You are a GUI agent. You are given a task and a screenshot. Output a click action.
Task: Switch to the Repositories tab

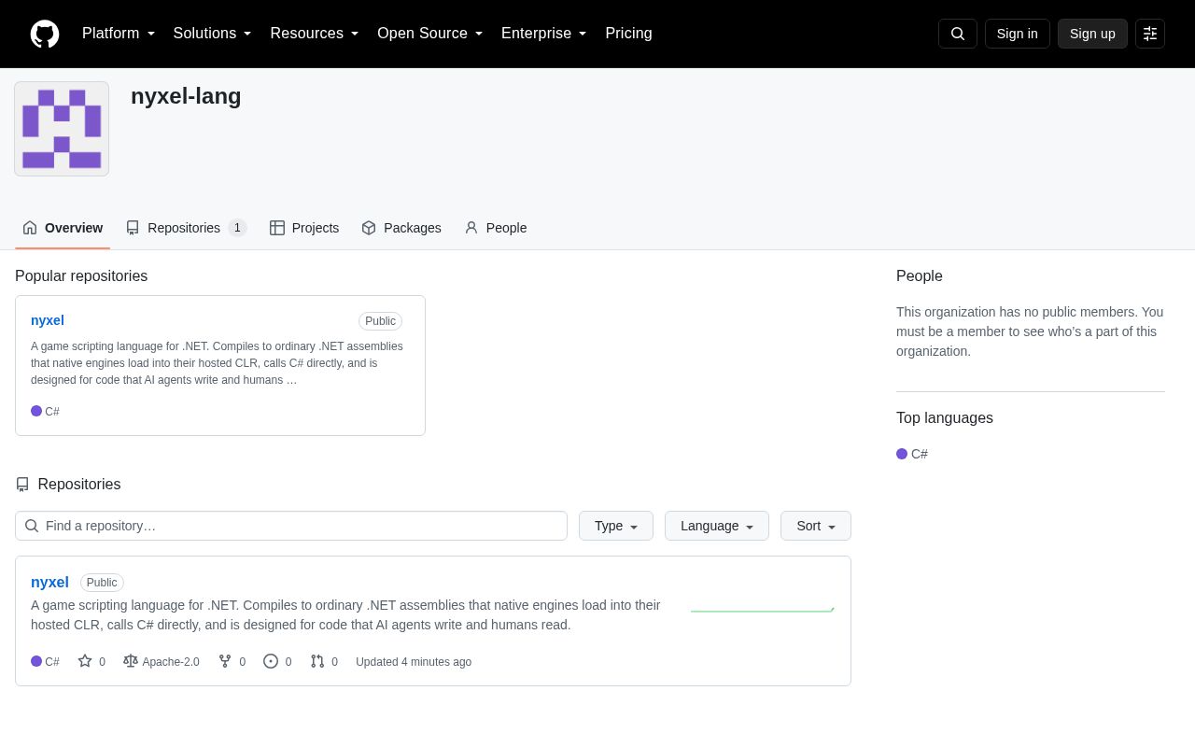186,228
